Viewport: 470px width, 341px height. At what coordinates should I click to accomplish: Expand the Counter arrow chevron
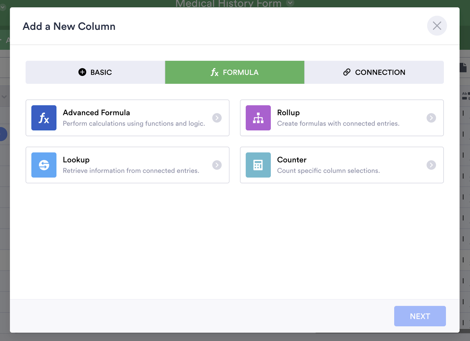tap(431, 165)
